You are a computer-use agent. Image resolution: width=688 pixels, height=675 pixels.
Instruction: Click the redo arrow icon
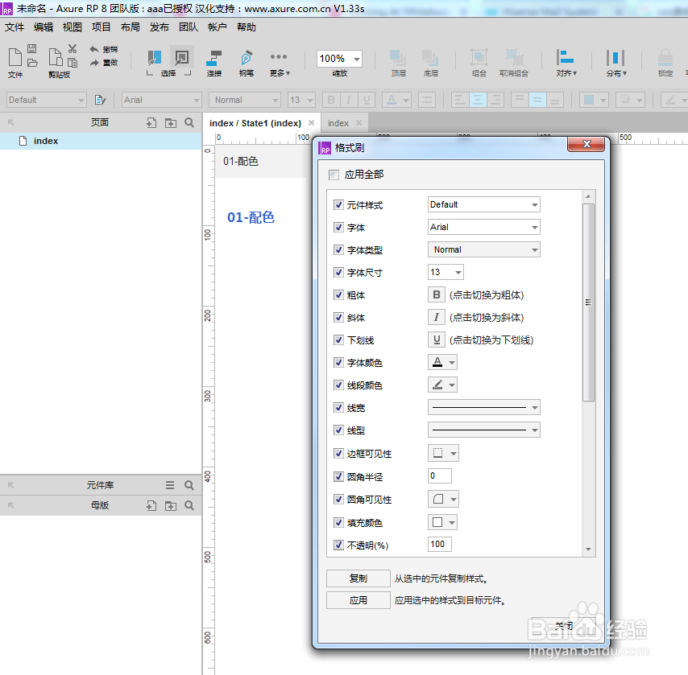[x=94, y=63]
